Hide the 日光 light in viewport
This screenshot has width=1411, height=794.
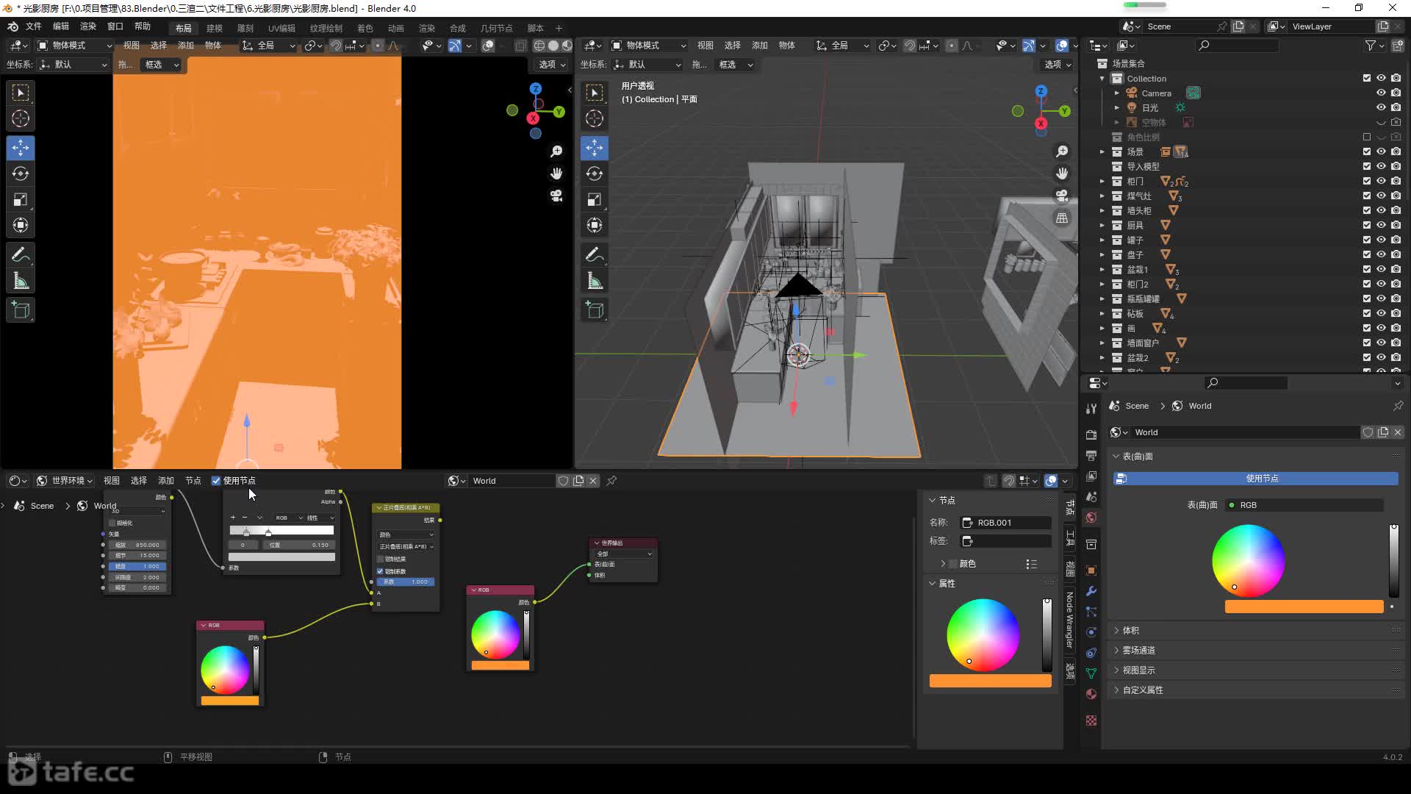coord(1381,107)
